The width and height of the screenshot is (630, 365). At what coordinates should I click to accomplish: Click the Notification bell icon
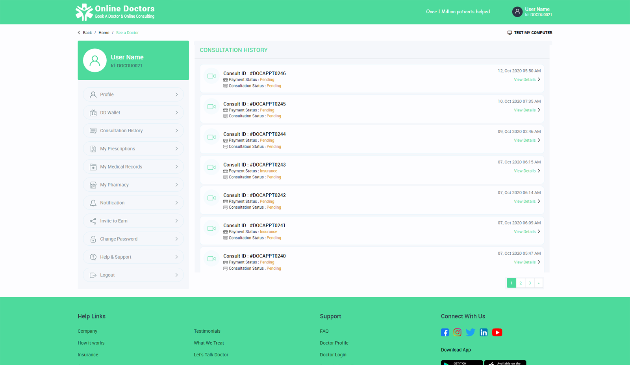point(93,203)
